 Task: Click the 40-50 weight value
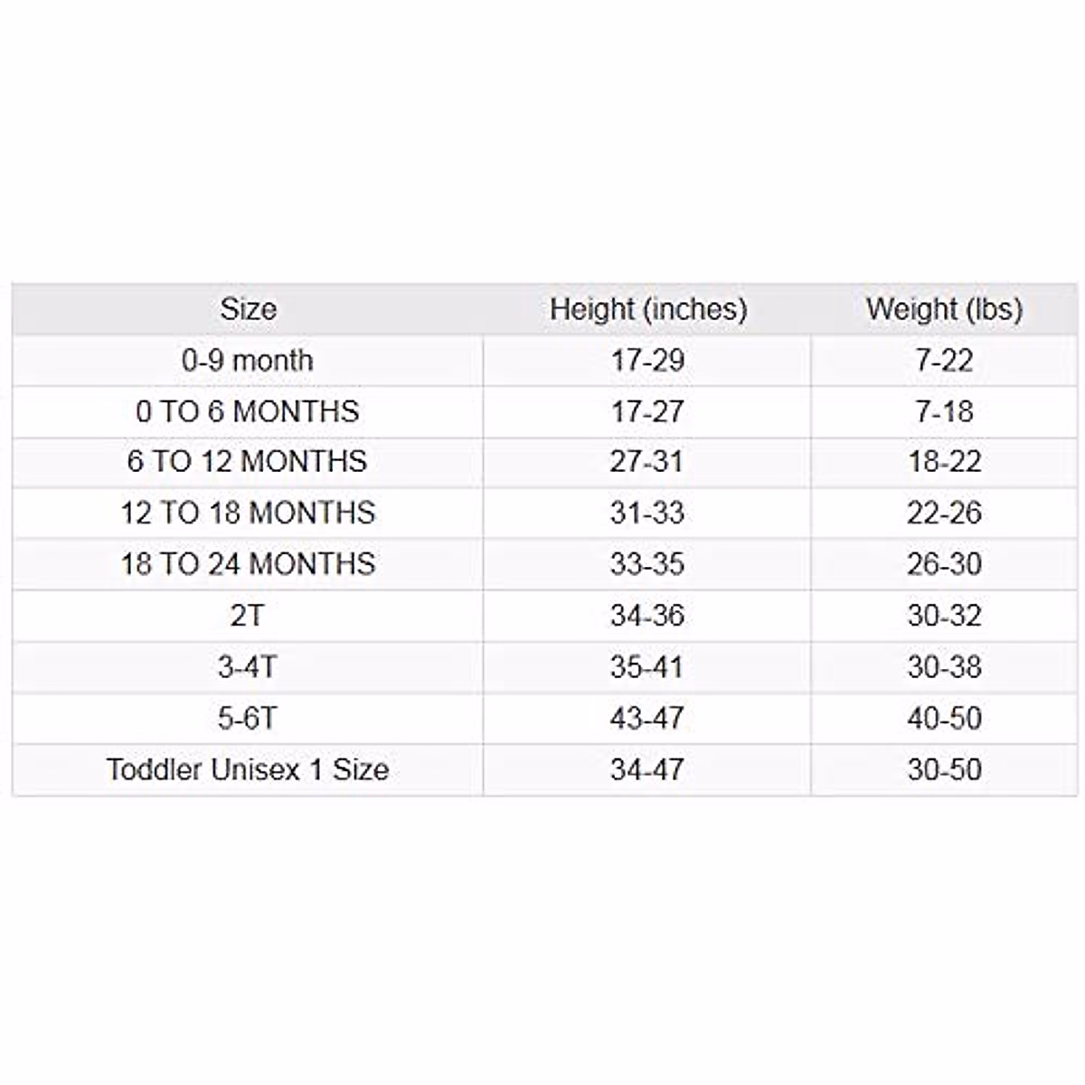[944, 719]
